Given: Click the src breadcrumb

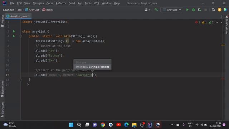Looking at the screenshot, I should click(20, 10).
